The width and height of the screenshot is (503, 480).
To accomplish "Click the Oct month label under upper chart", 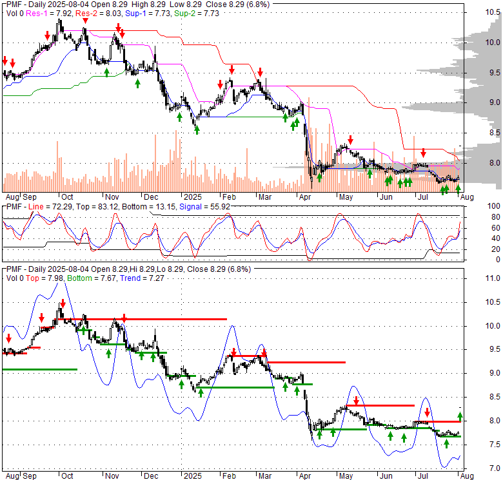I will [67, 197].
